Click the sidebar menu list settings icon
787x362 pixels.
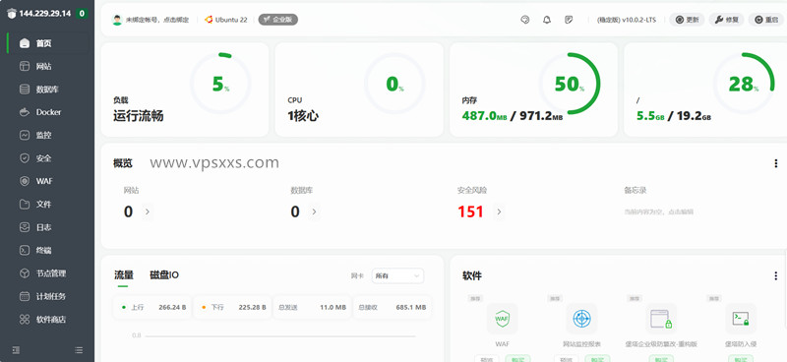(79, 350)
